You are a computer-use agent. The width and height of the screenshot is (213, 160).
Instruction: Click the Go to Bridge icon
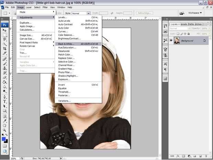click(x=182, y=13)
